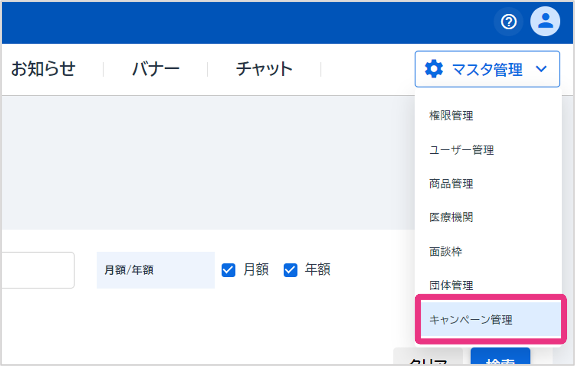Select the 医療機関 menu entry
The width and height of the screenshot is (575, 366).
point(451,217)
